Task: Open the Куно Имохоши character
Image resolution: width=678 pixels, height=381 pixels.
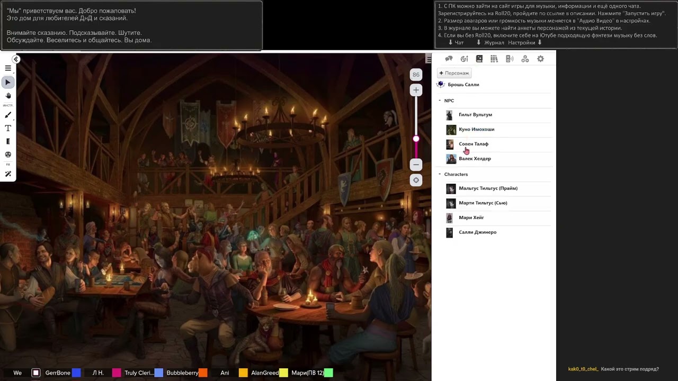Action: point(476,129)
